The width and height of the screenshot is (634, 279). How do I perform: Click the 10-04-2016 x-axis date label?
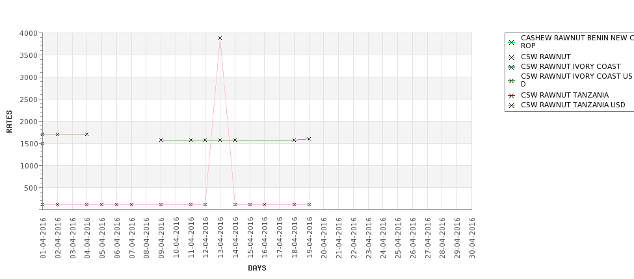[x=176, y=238]
